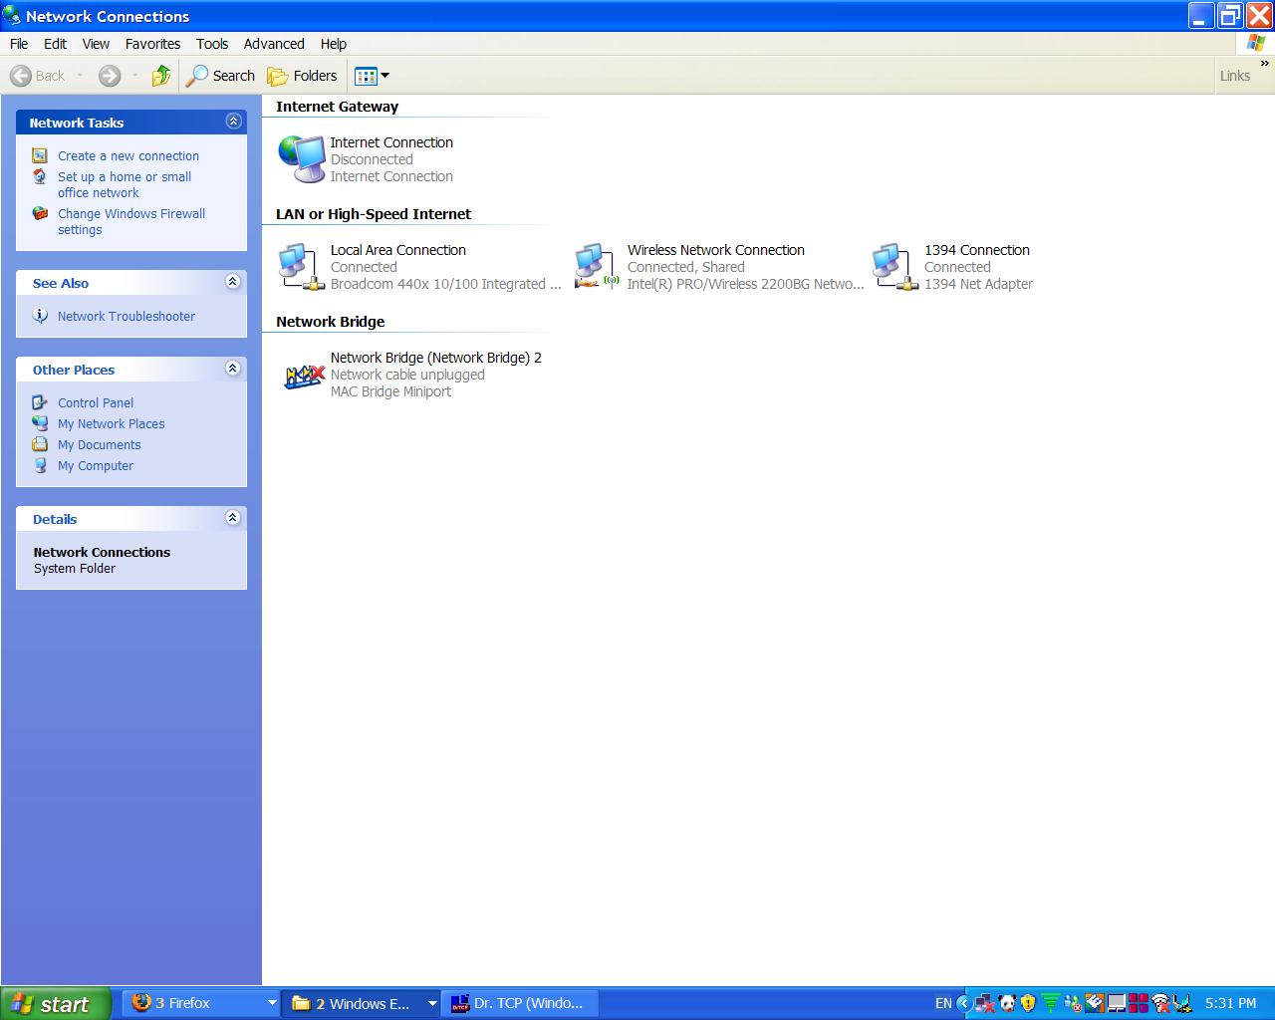Viewport: 1275px width, 1020px height.
Task: Select the Local Area Connection icon
Action: 302,267
